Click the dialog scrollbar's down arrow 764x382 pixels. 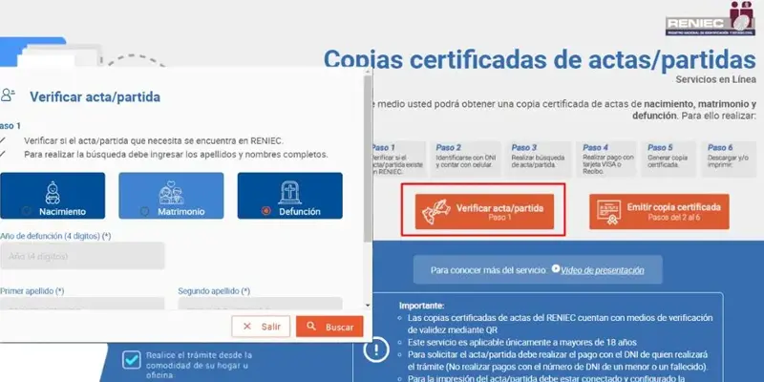368,306
